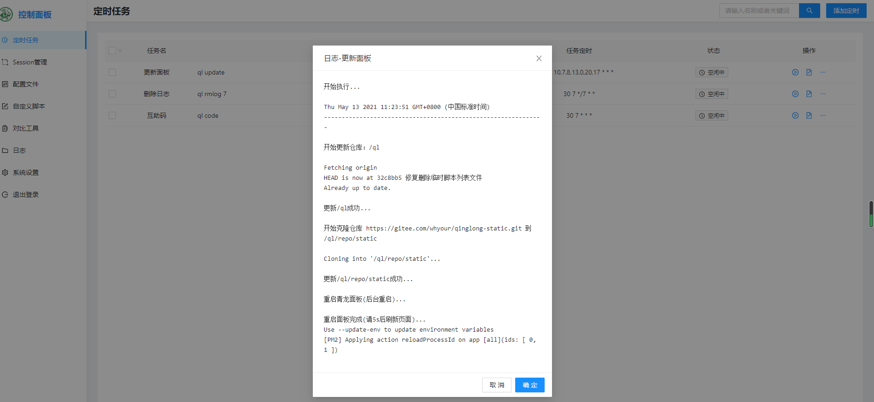Go to 配置文件 in the sidebar
The width and height of the screenshot is (874, 402).
(43, 84)
